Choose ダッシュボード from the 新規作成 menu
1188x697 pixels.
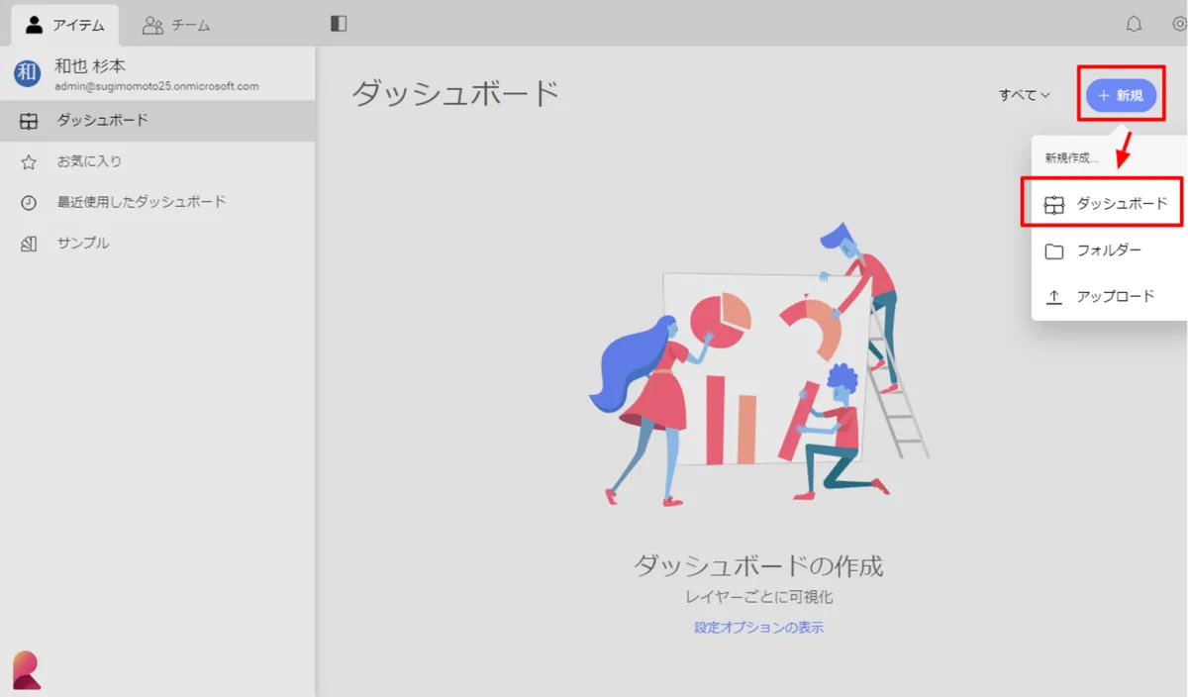pos(1108,204)
